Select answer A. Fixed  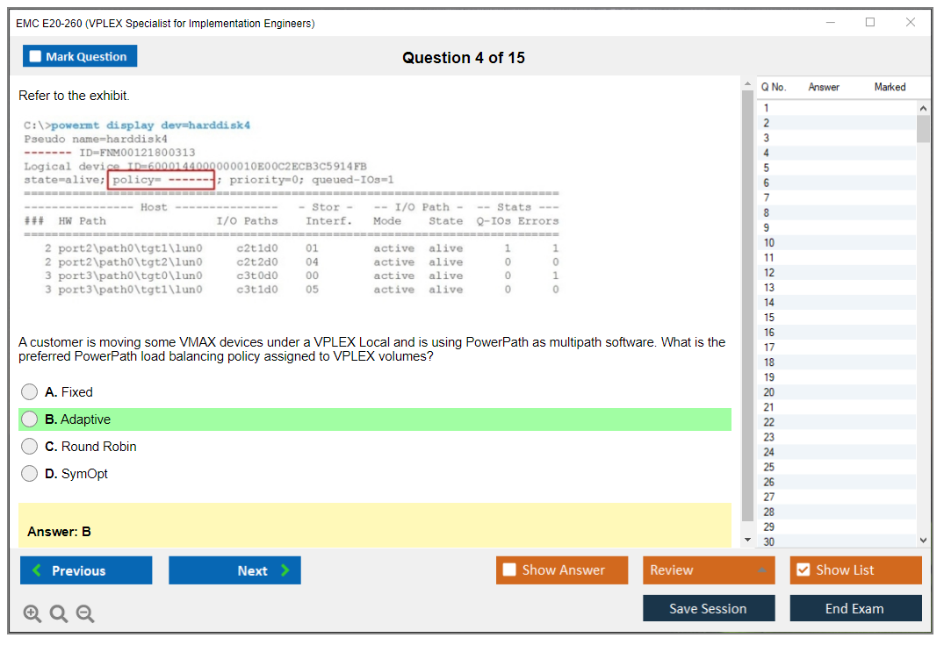(30, 392)
